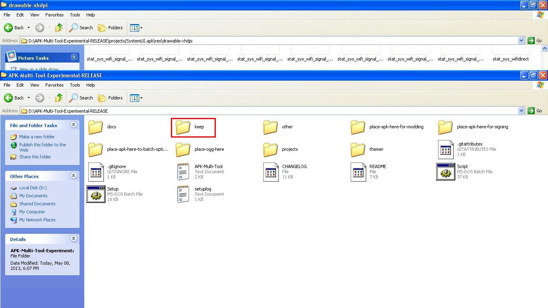Open Back history dropdown in APK-Multi-Tool window

(28, 98)
